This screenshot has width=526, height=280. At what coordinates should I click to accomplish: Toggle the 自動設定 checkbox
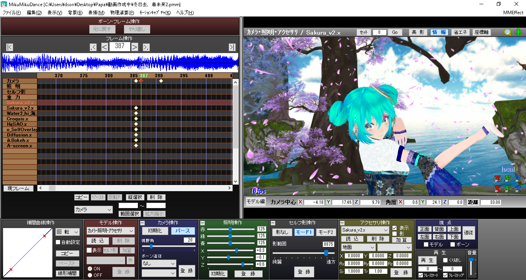click(58, 242)
